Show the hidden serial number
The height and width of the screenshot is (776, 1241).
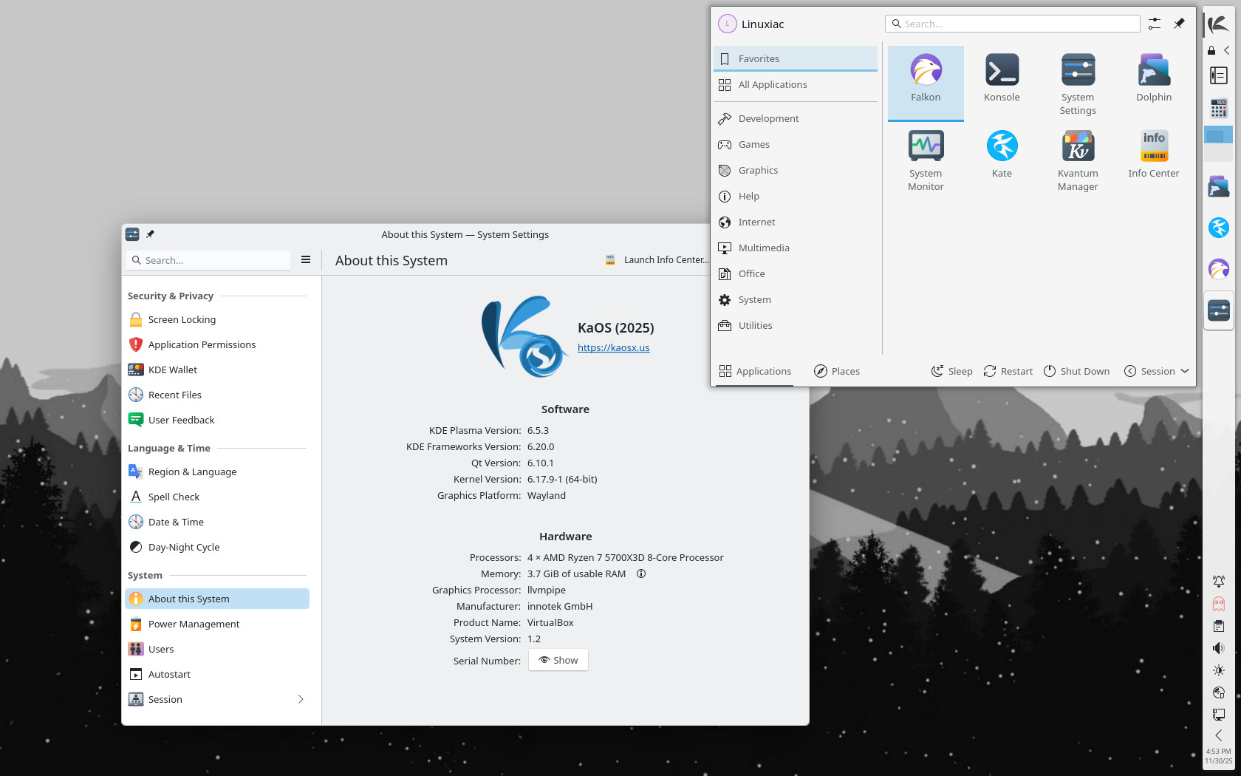click(558, 660)
